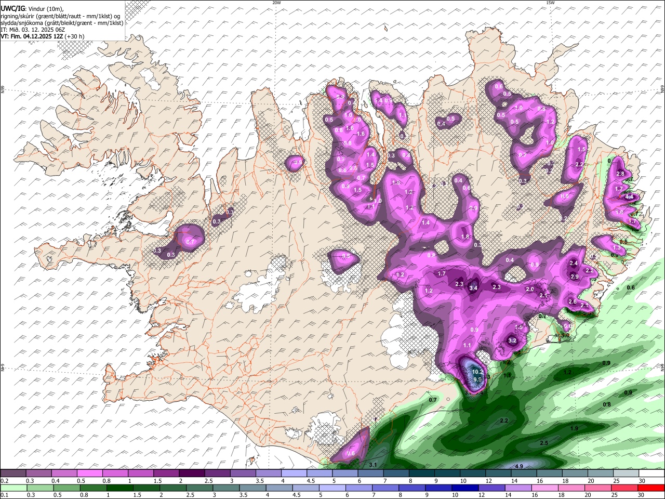
Task: Pick top-row legend swatch starting at 2
Action: [192, 474]
